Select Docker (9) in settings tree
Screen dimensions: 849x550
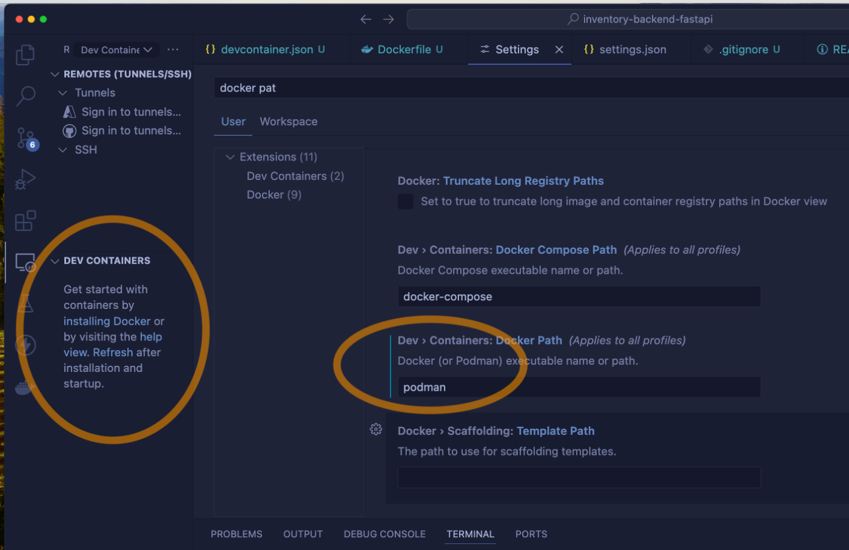pos(274,195)
